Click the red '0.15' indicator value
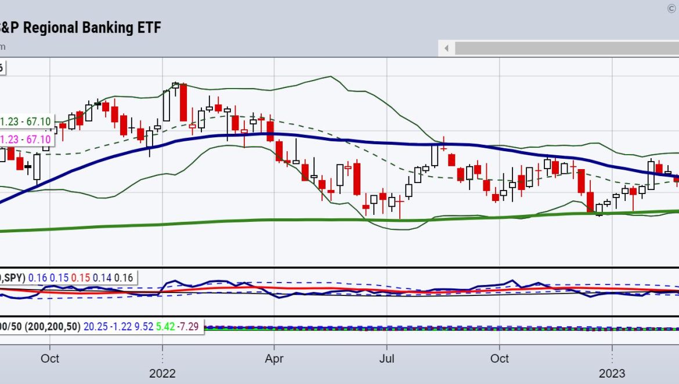Screen dimensions: 679x384 coord(81,278)
